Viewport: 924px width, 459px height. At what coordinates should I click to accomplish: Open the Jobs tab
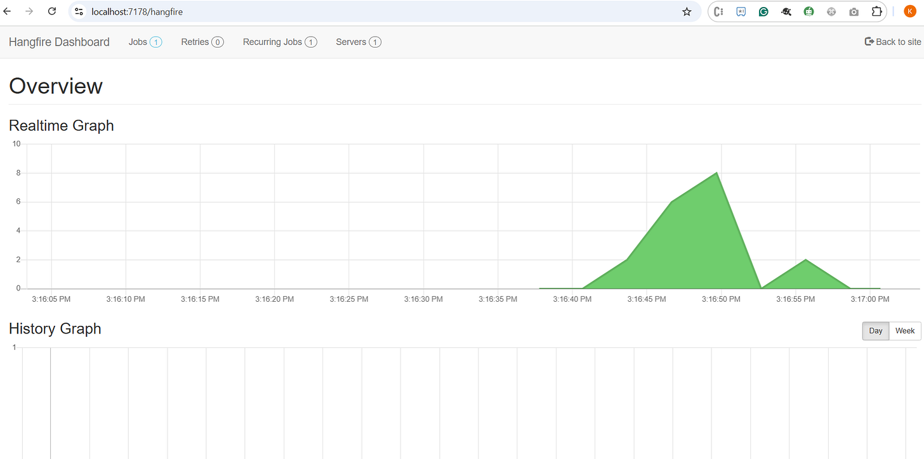145,42
